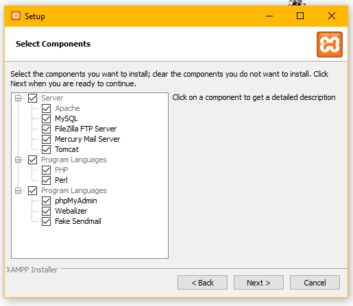The width and height of the screenshot is (353, 306).
Task: Collapse the group containing phpMyAdmin
Action: pyautogui.click(x=18, y=191)
